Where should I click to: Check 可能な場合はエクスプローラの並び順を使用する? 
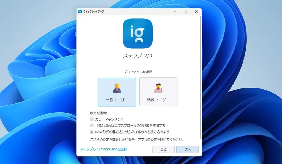(92, 126)
